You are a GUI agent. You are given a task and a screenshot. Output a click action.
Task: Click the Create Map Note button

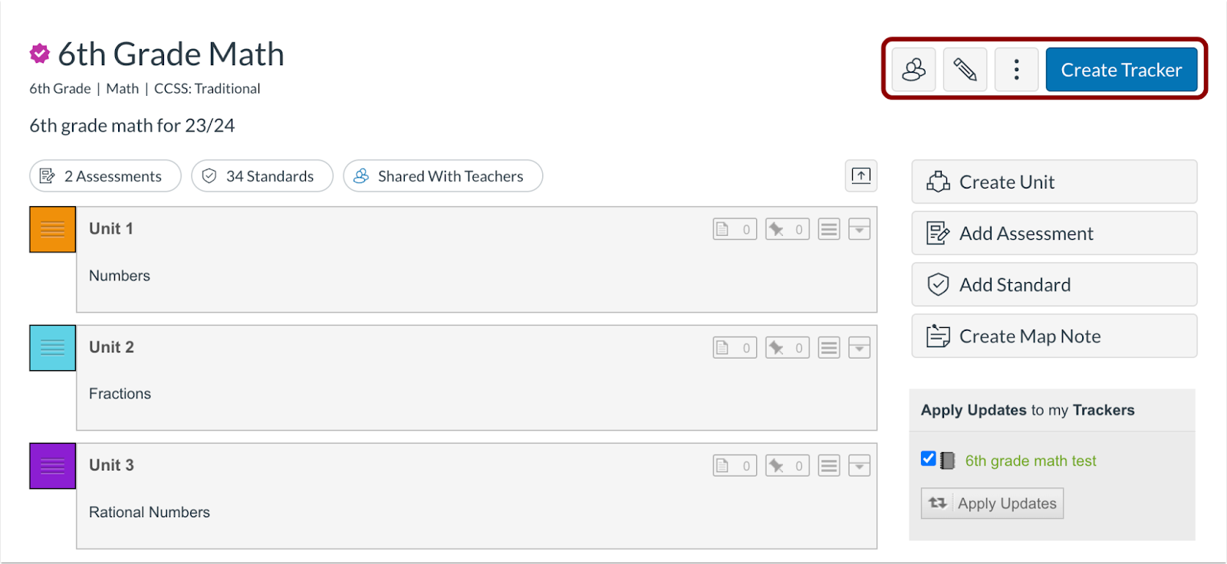coord(1054,336)
